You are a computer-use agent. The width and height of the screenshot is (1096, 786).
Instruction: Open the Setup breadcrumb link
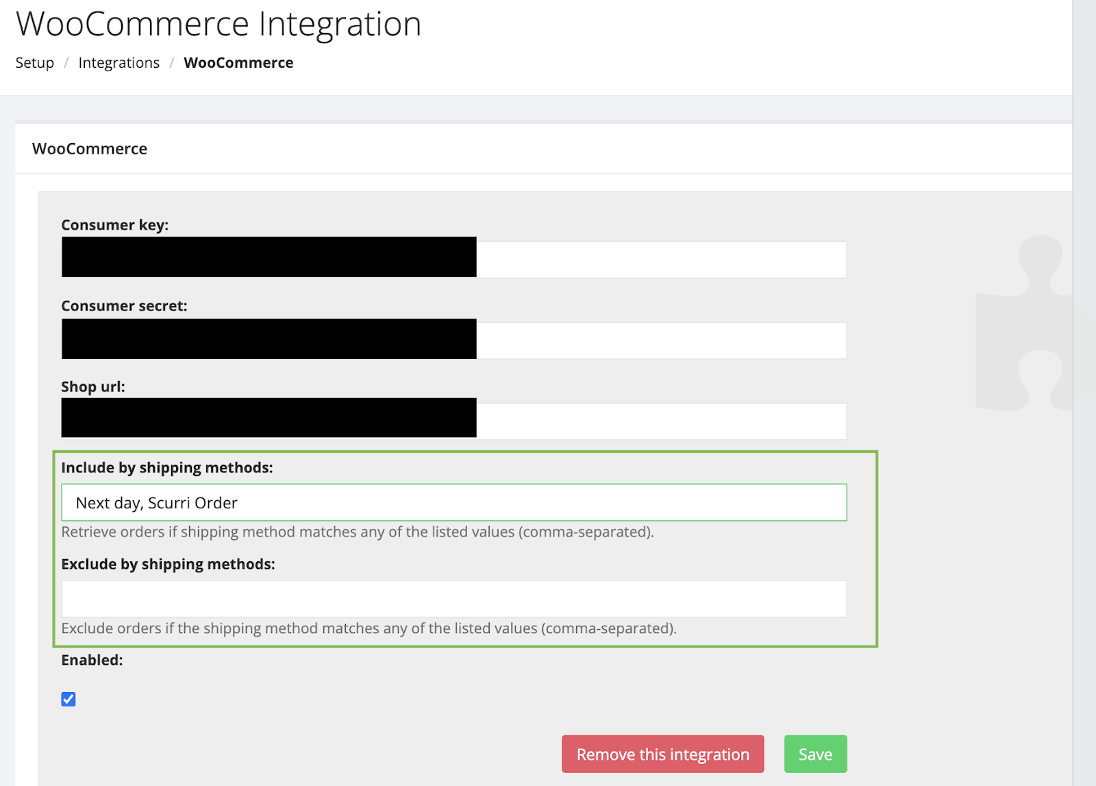click(34, 62)
